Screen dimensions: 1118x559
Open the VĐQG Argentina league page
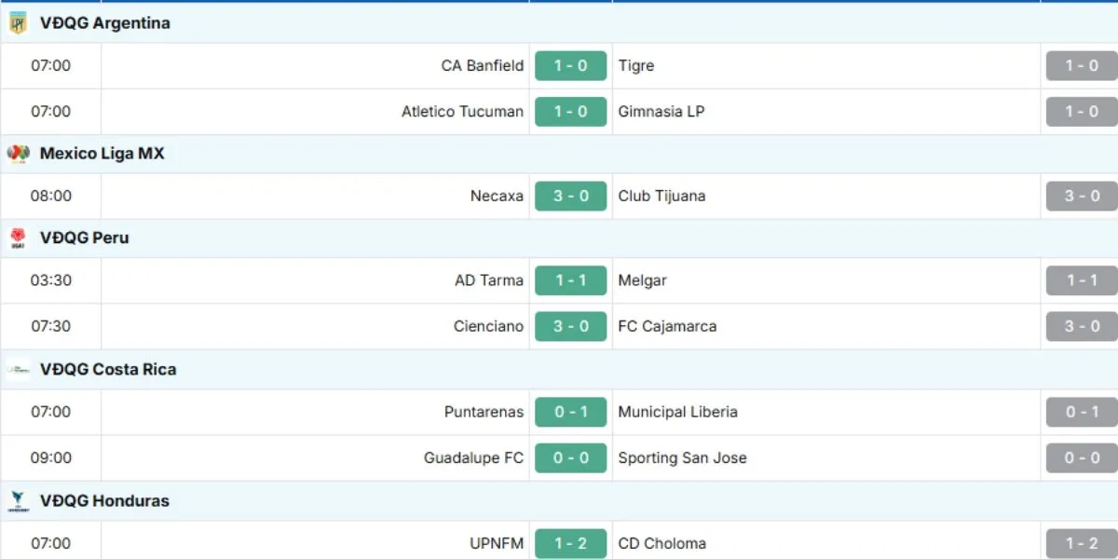coord(104,23)
